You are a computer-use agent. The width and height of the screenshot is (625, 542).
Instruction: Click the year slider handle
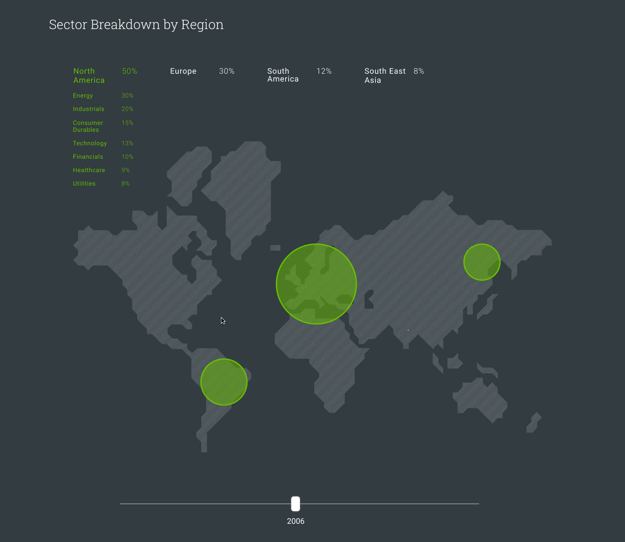coord(296,504)
